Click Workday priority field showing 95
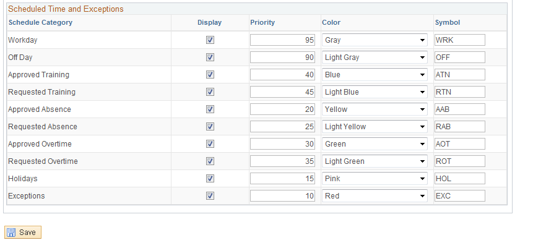Viewport: 533px width, 248px height. point(282,40)
